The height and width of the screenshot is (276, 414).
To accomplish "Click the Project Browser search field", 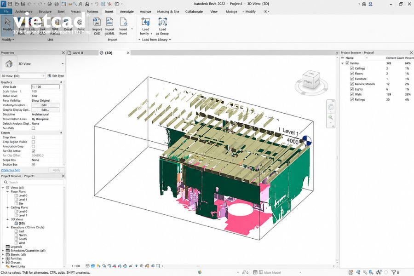I will [x=33, y=182].
